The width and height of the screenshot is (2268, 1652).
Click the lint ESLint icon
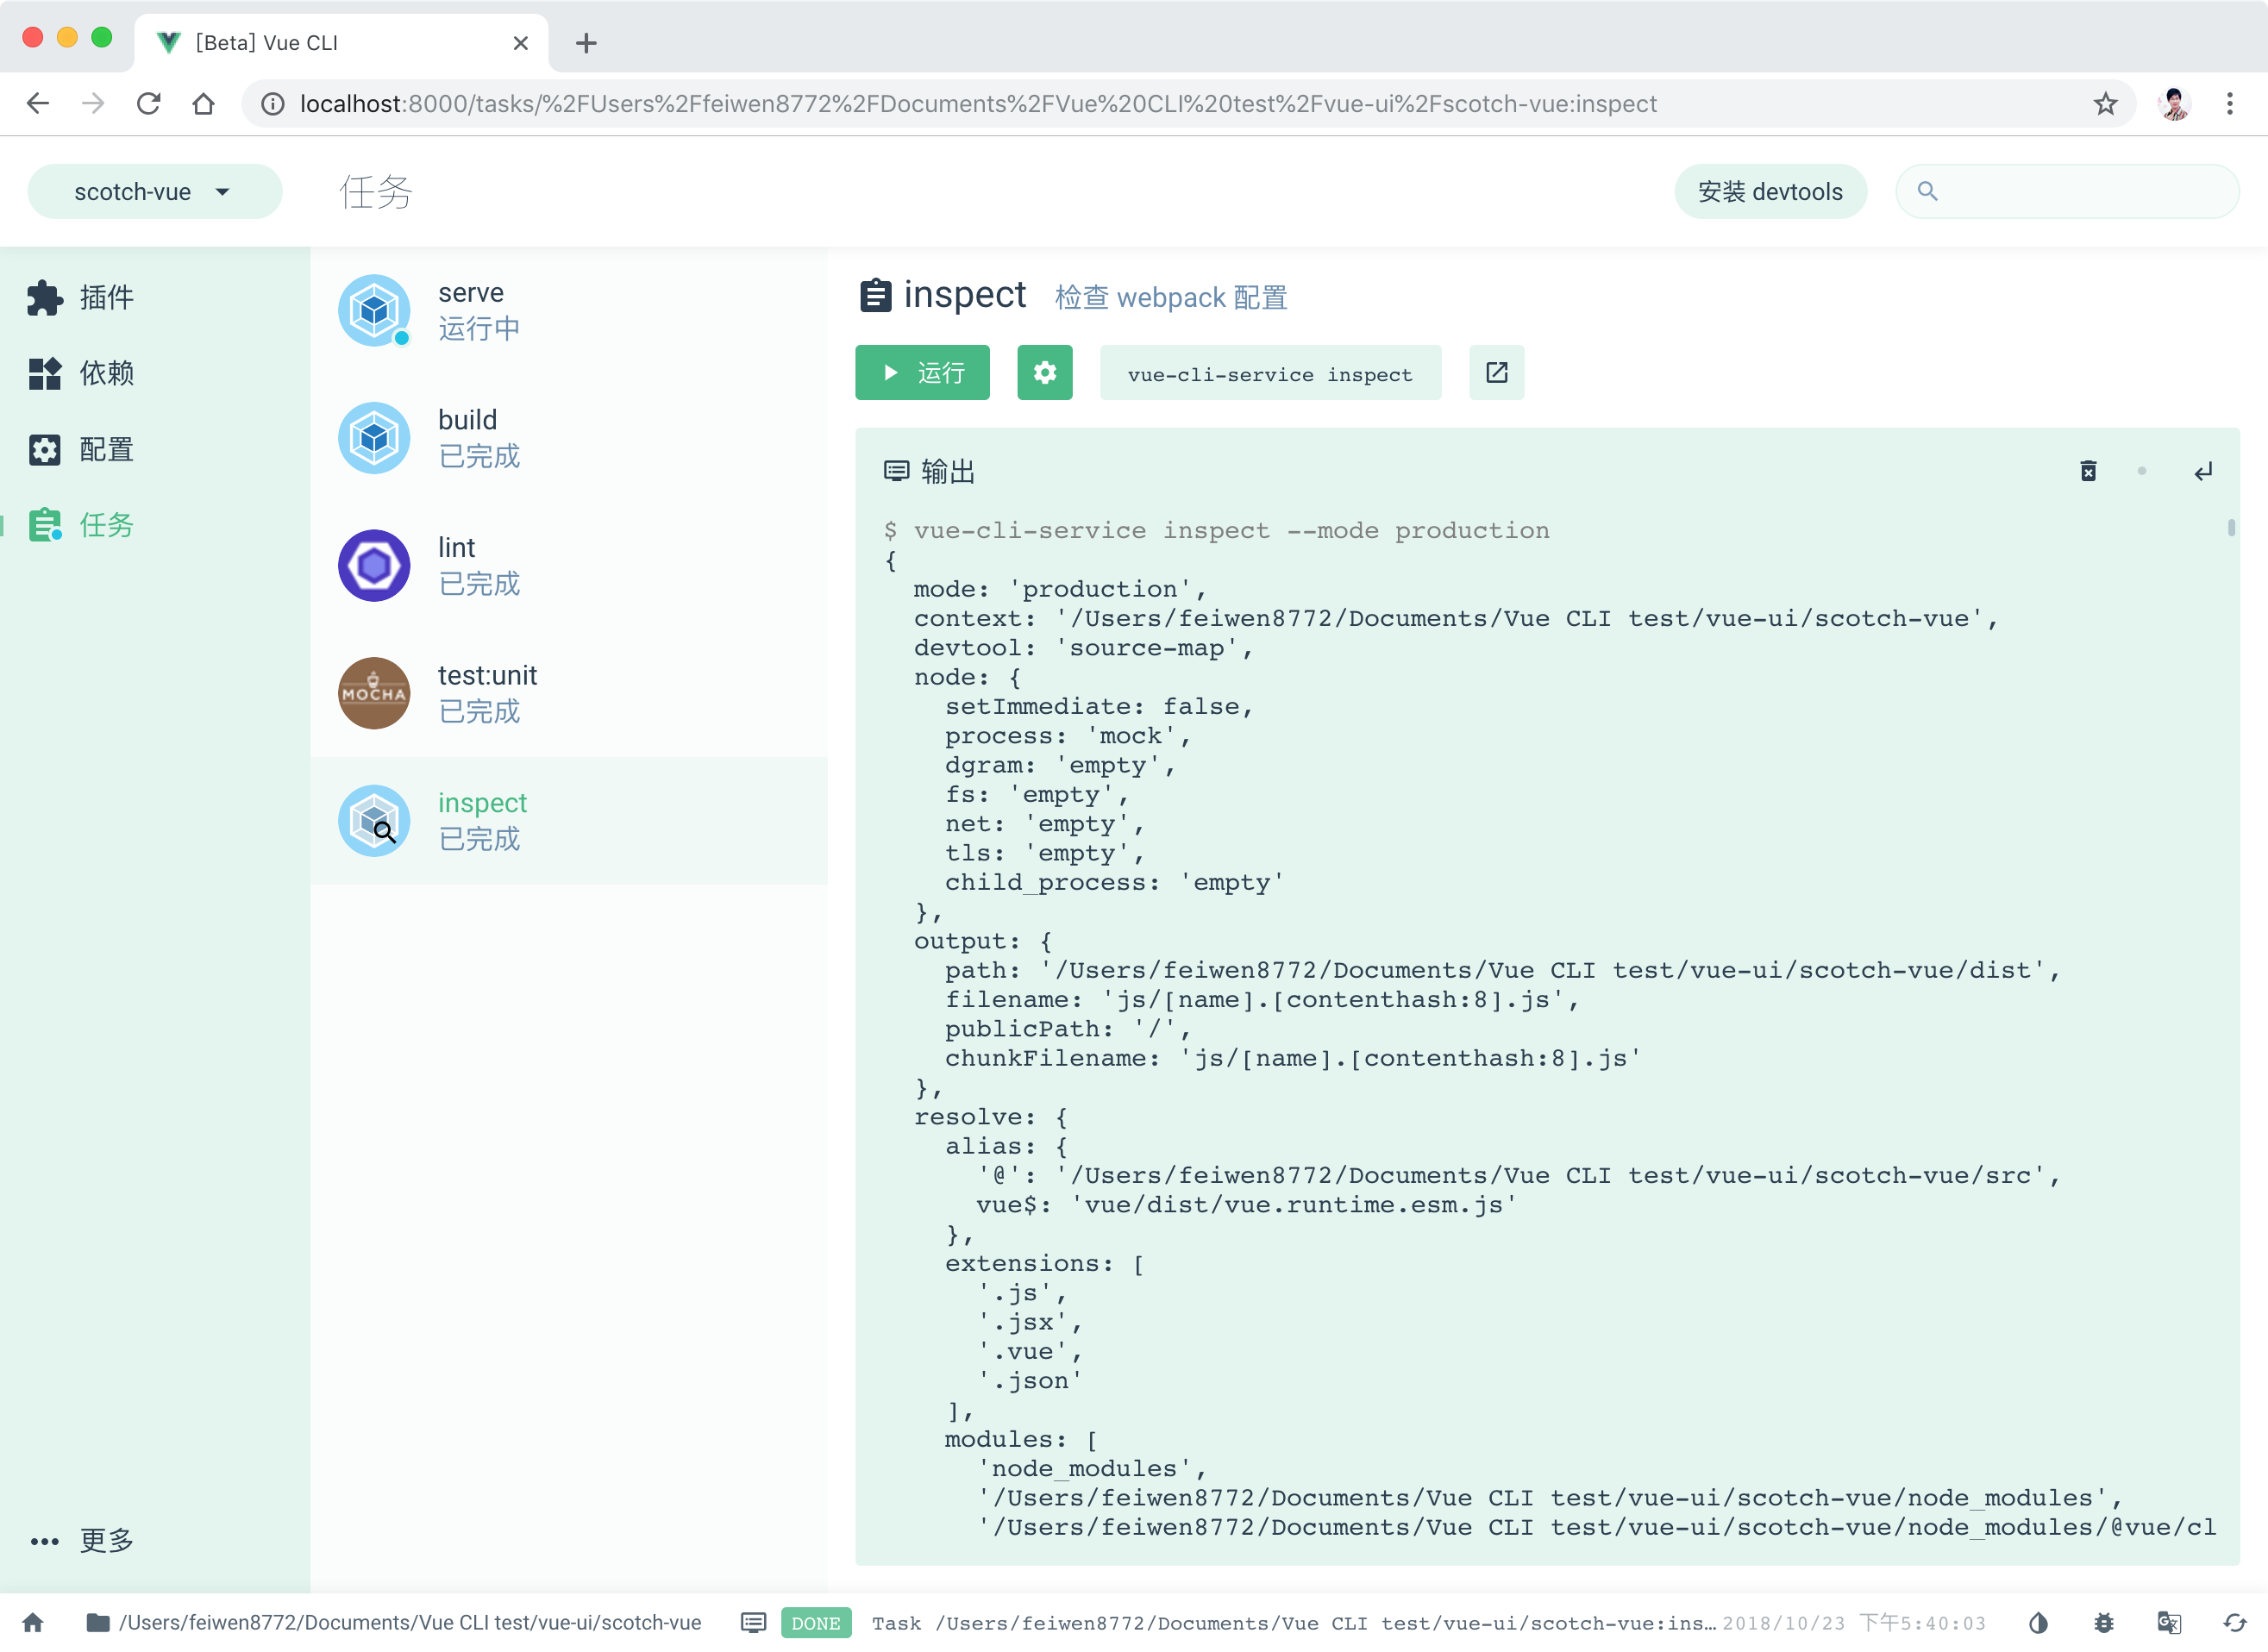coord(374,566)
